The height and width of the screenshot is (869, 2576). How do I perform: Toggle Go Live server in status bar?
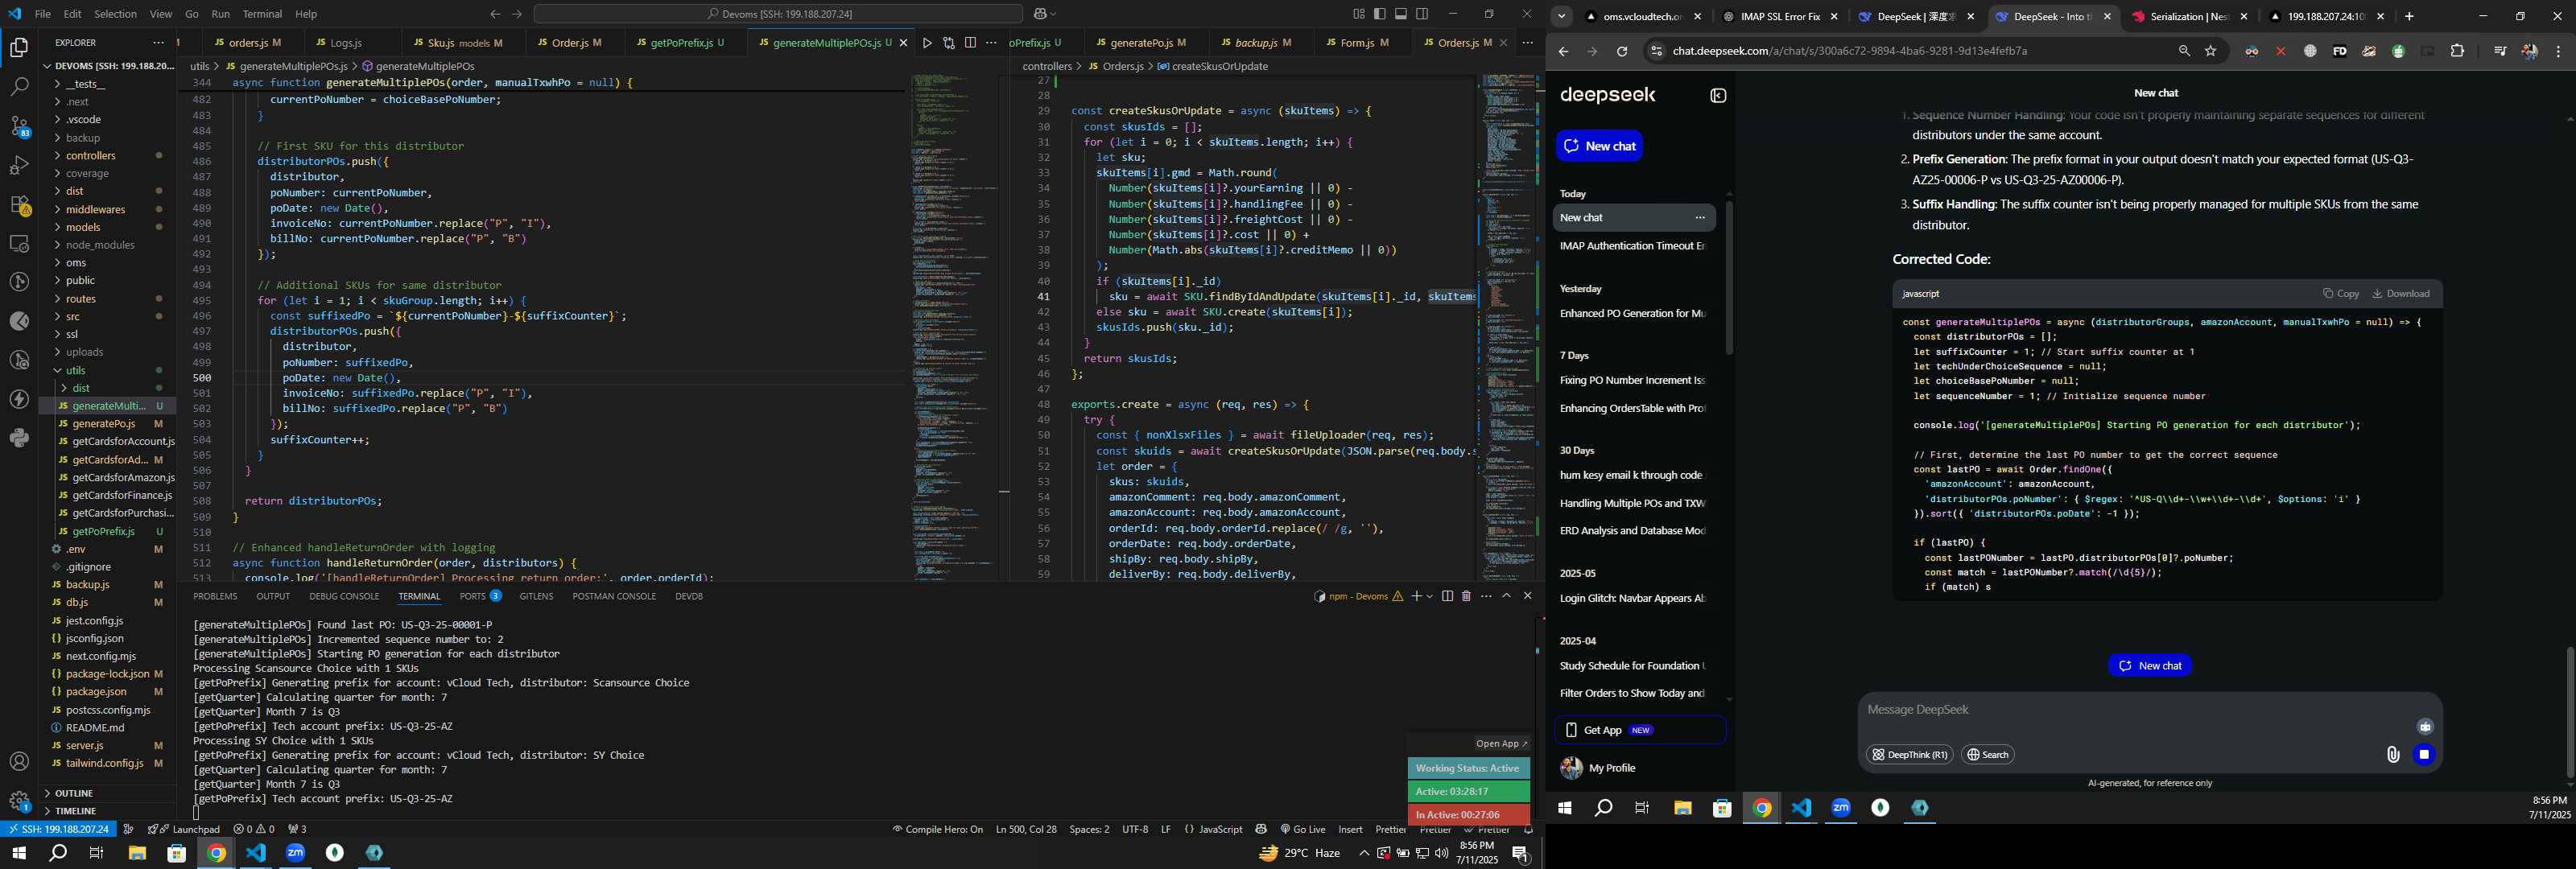[x=1302, y=829]
